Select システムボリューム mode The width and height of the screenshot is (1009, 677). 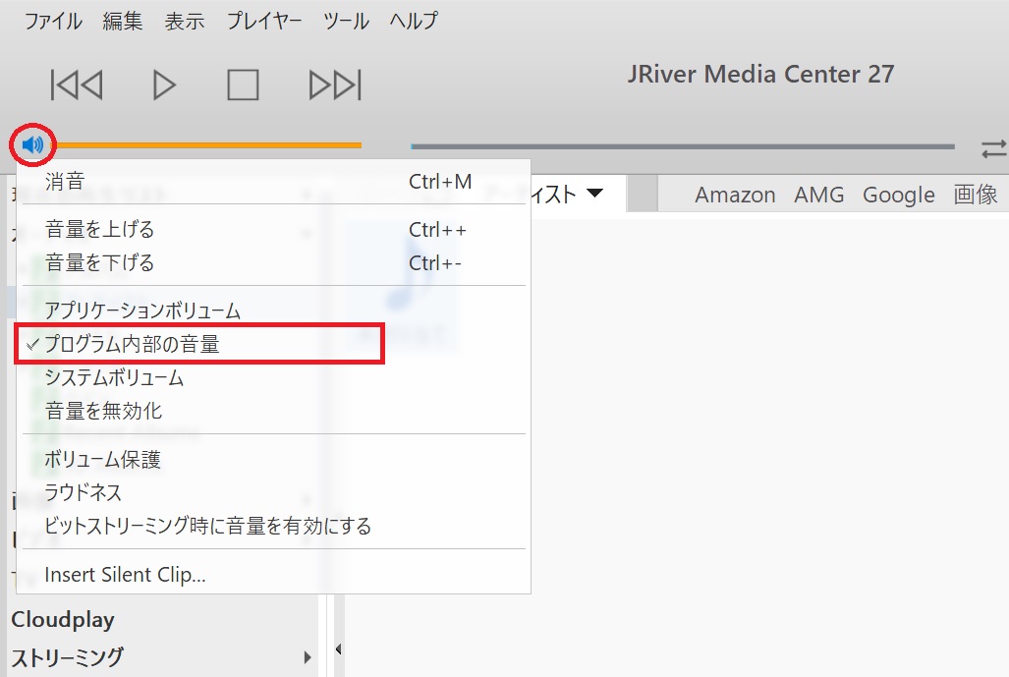coord(273,377)
